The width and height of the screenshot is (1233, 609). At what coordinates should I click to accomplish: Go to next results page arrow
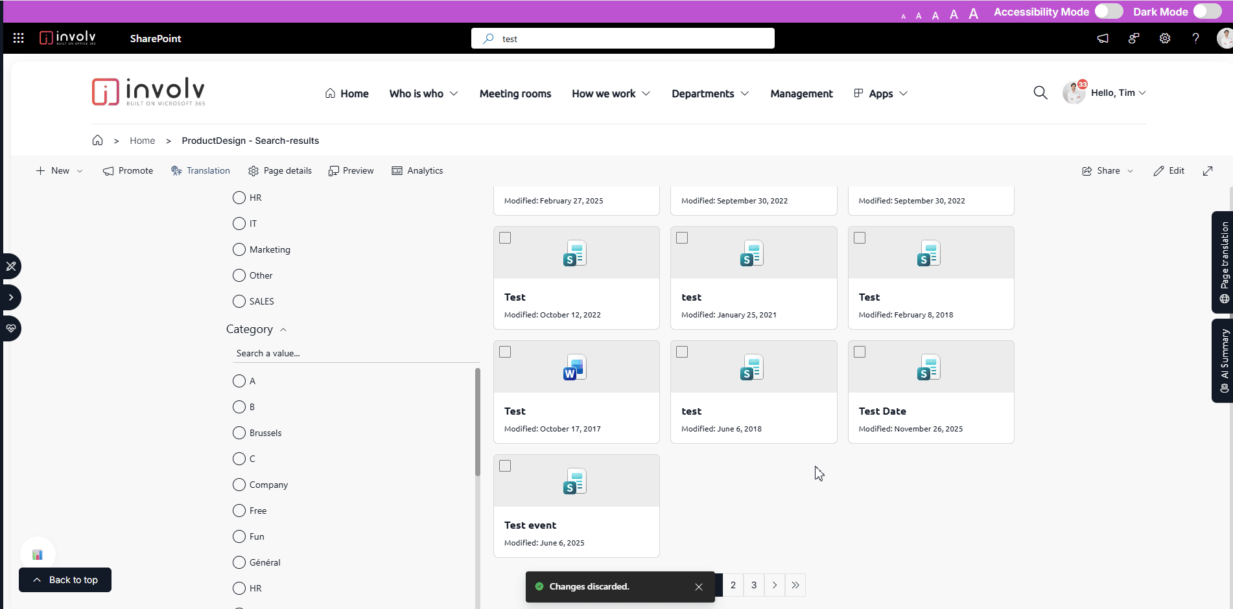[775, 585]
